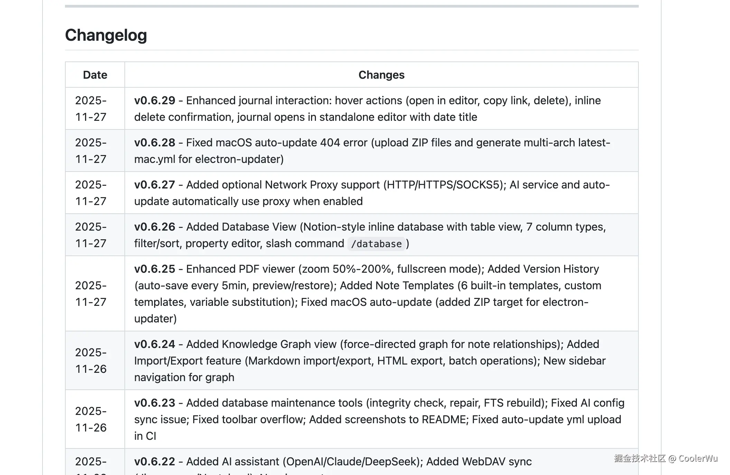Click the Changes column header
This screenshot has height=475, width=730.
point(381,75)
